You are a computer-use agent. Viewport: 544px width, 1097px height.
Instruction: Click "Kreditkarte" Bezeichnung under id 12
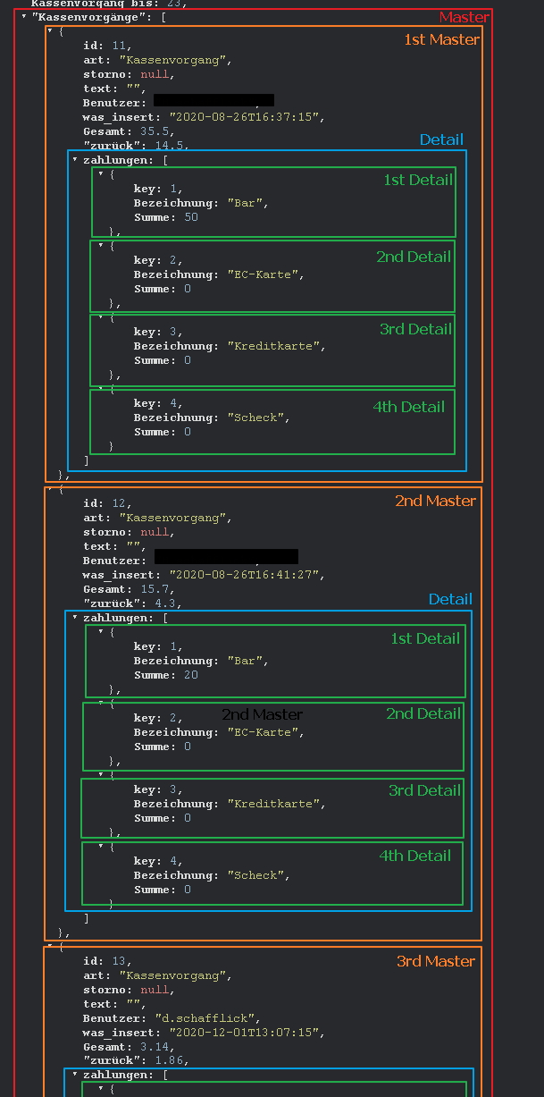[x=273, y=804]
